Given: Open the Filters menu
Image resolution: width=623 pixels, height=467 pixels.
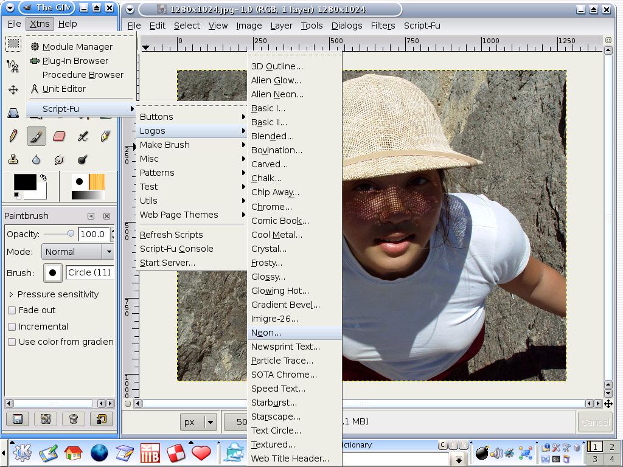Looking at the screenshot, I should pyautogui.click(x=383, y=26).
